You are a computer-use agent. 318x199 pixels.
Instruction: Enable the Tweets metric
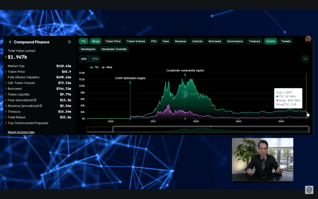pyautogui.click(x=286, y=41)
